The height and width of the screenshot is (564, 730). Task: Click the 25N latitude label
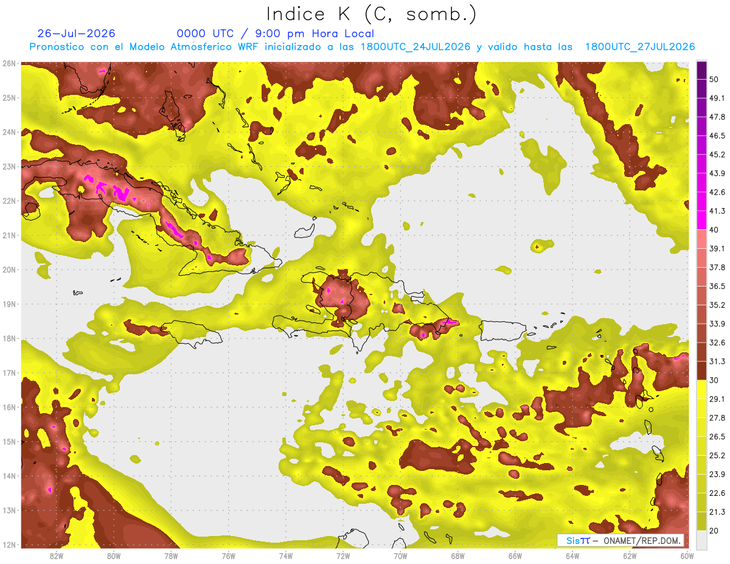[9, 97]
